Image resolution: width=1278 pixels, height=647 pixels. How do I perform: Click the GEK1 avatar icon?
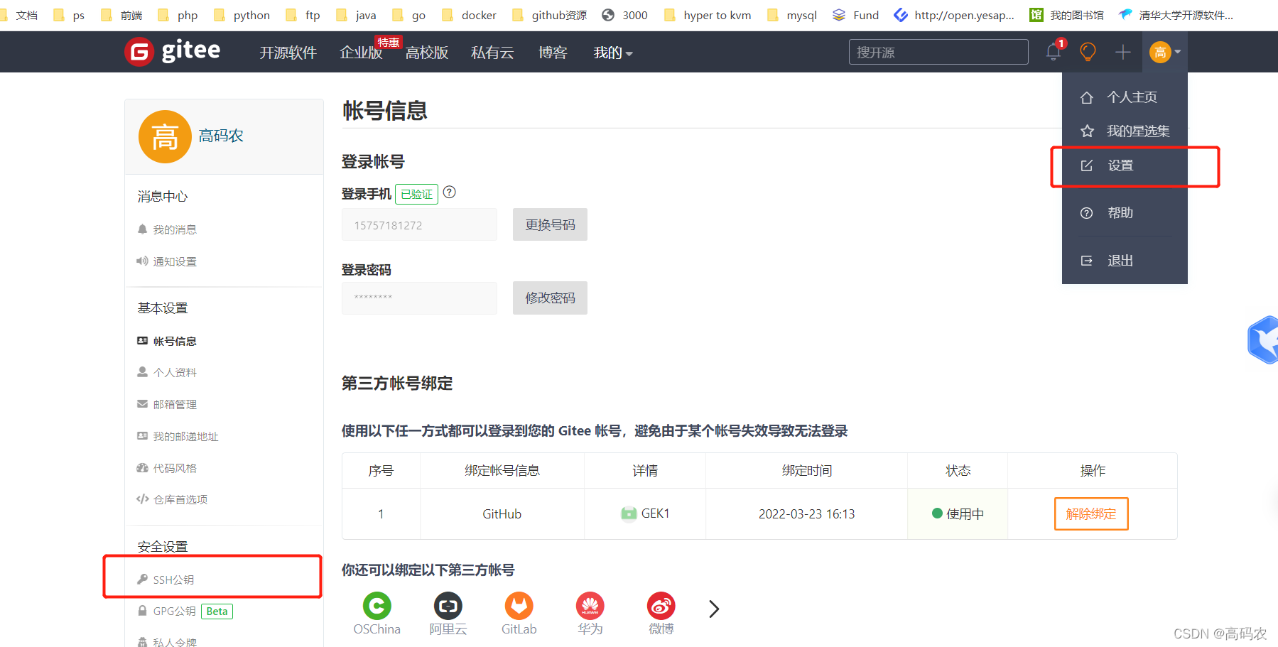[629, 513]
